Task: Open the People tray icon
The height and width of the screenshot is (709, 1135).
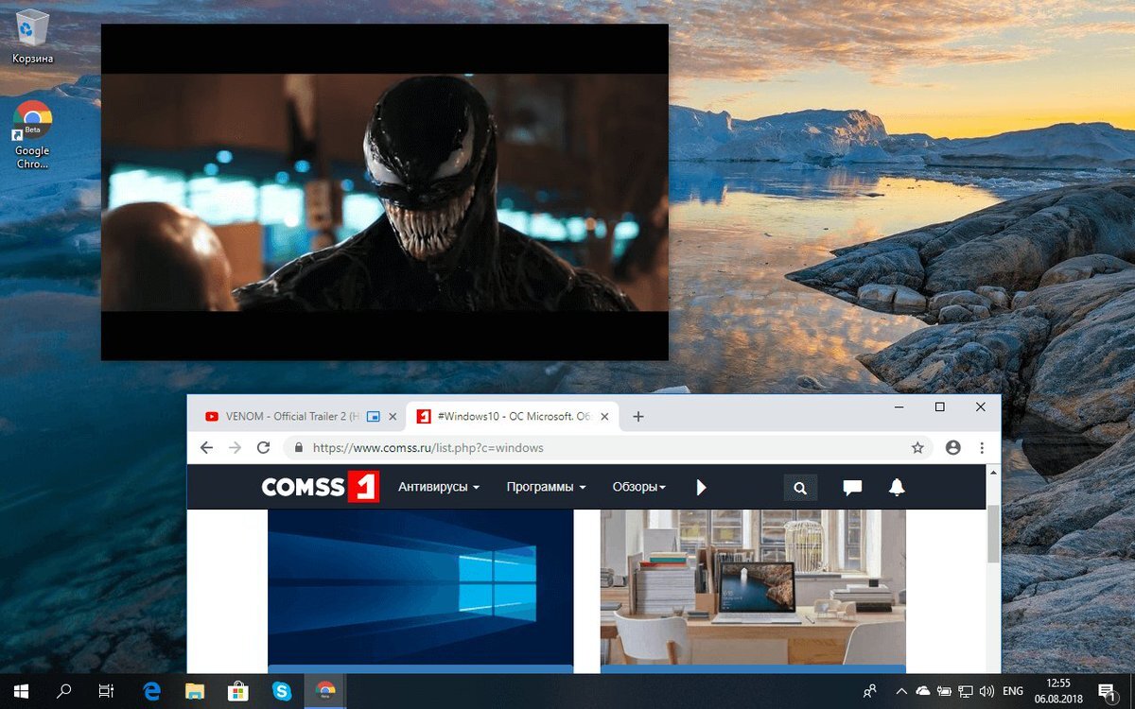Action: tap(870, 691)
